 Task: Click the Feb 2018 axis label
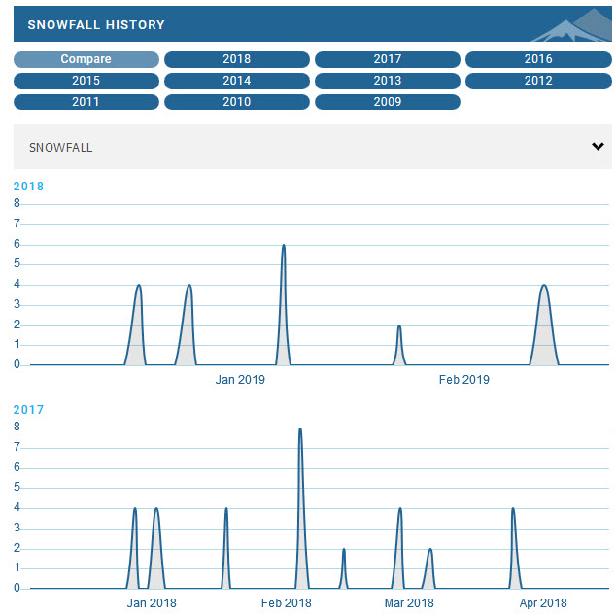286,603
